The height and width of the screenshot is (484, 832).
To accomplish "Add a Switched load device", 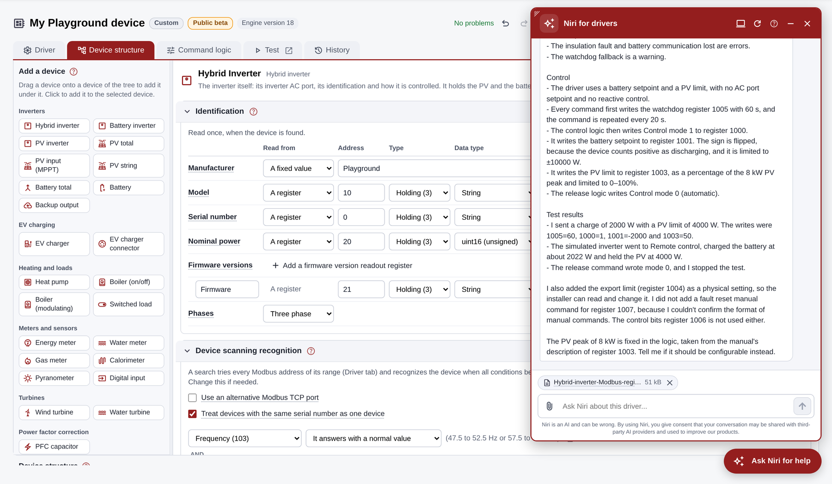I will click(x=128, y=304).
